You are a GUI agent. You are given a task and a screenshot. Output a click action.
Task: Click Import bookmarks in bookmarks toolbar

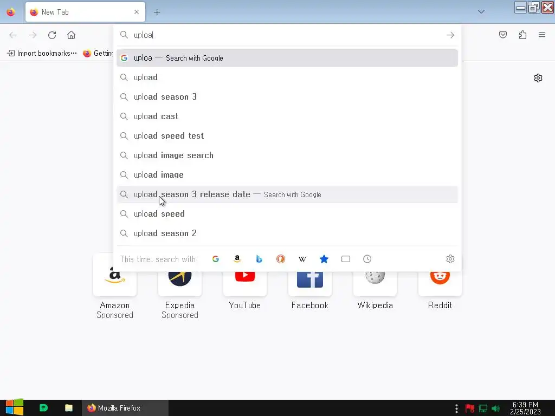pyautogui.click(x=42, y=54)
